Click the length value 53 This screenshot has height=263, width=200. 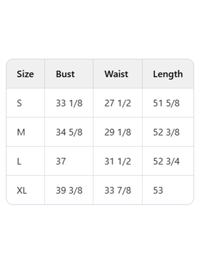coord(158,191)
